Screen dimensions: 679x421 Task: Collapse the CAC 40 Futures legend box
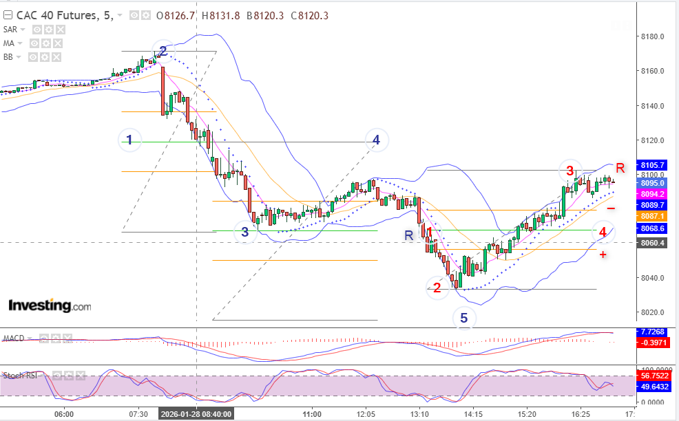coord(8,16)
